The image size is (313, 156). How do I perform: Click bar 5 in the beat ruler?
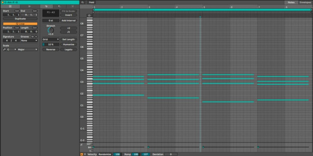pos(204,7)
